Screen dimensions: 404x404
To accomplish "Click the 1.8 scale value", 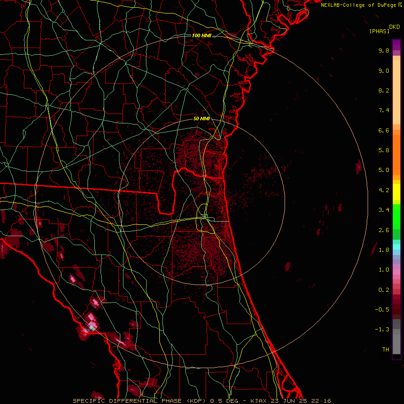I will 384,250.
